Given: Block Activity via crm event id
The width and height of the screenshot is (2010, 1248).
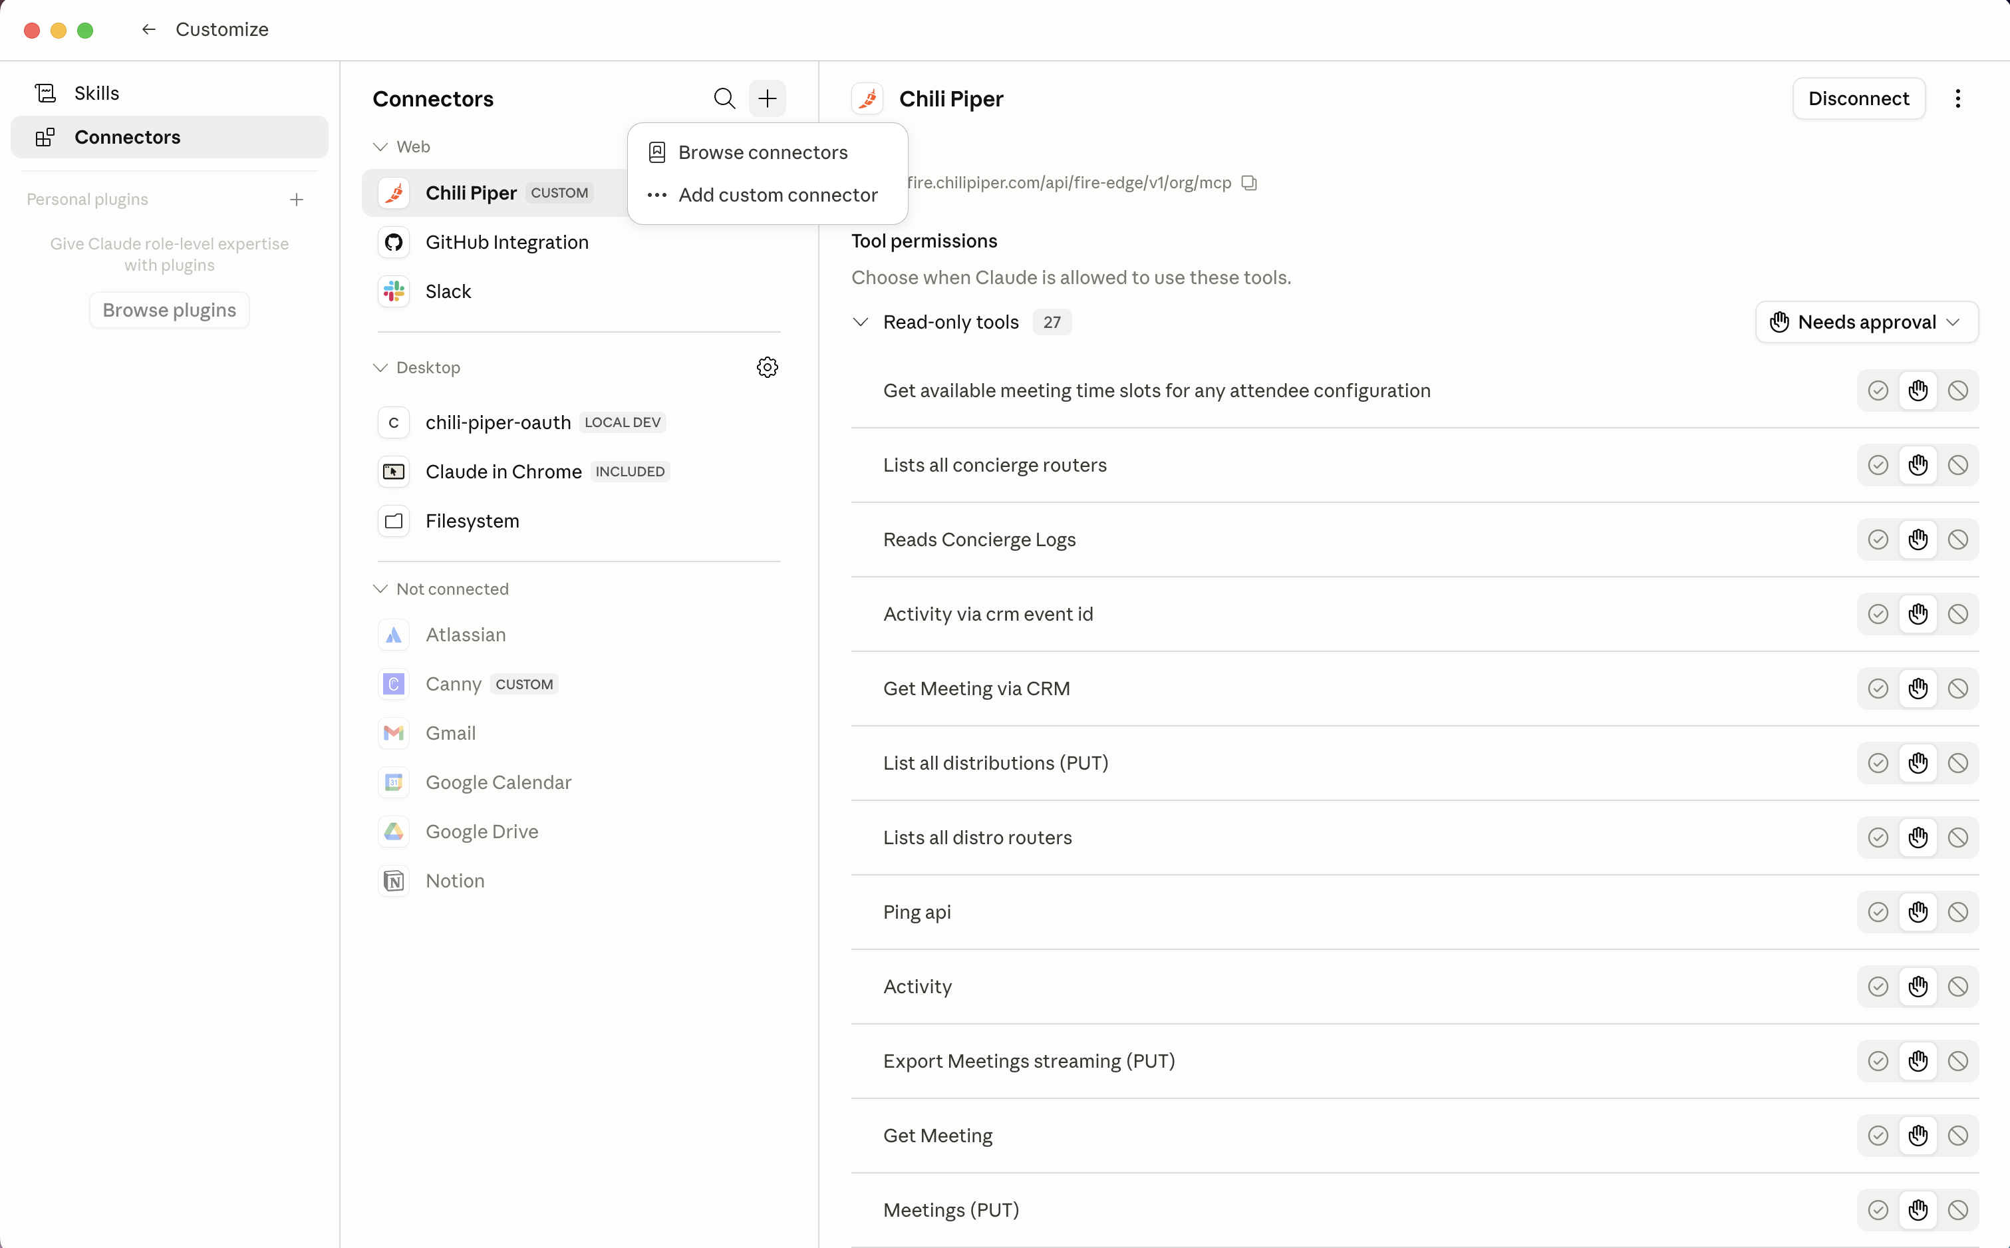Looking at the screenshot, I should [x=1957, y=614].
